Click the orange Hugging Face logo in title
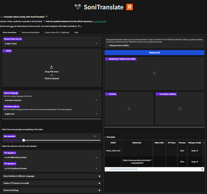 (x=129, y=7)
